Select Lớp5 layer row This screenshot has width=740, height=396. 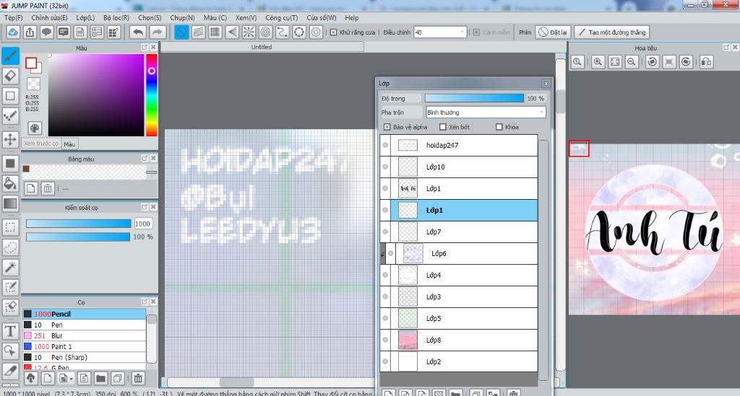coord(459,318)
